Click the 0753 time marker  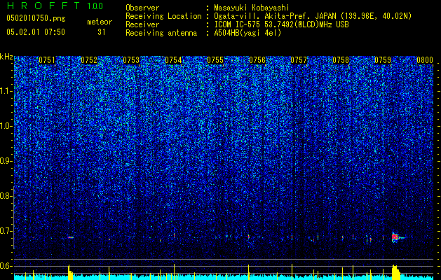[131, 60]
